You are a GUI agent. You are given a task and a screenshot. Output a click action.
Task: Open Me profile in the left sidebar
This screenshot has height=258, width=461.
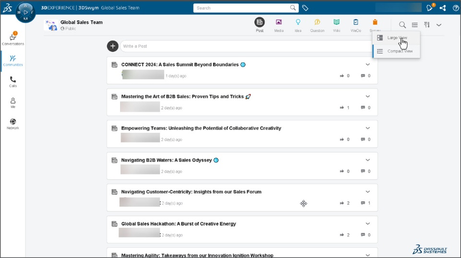[13, 103]
